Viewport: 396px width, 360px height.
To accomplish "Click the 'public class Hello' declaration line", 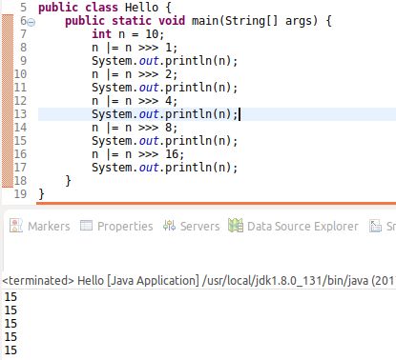I will [x=105, y=8].
